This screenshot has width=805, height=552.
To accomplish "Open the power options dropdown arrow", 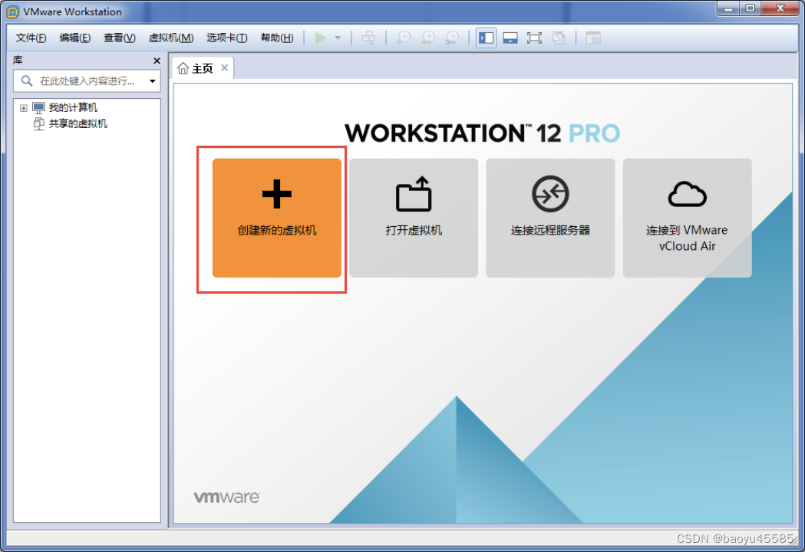I will tap(338, 38).
